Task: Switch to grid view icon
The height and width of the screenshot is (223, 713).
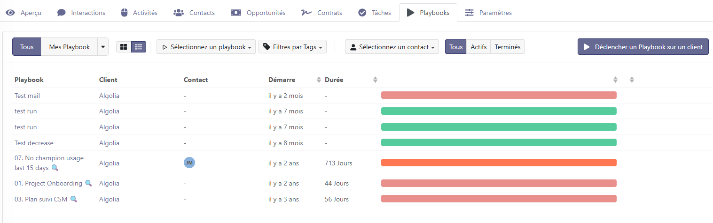Action: tap(124, 47)
